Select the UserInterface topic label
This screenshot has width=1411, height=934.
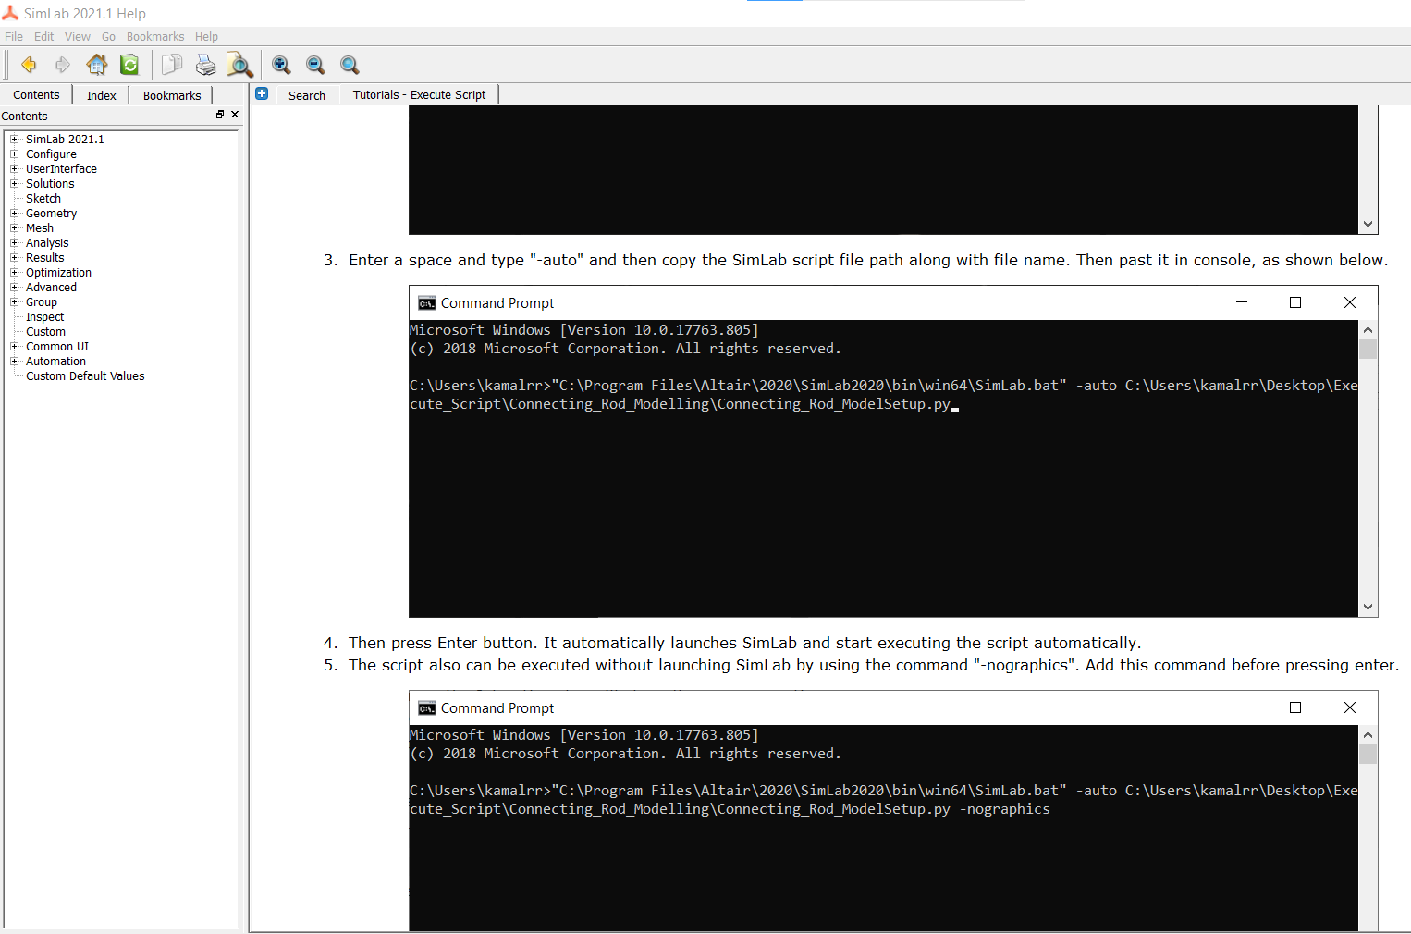click(x=61, y=169)
